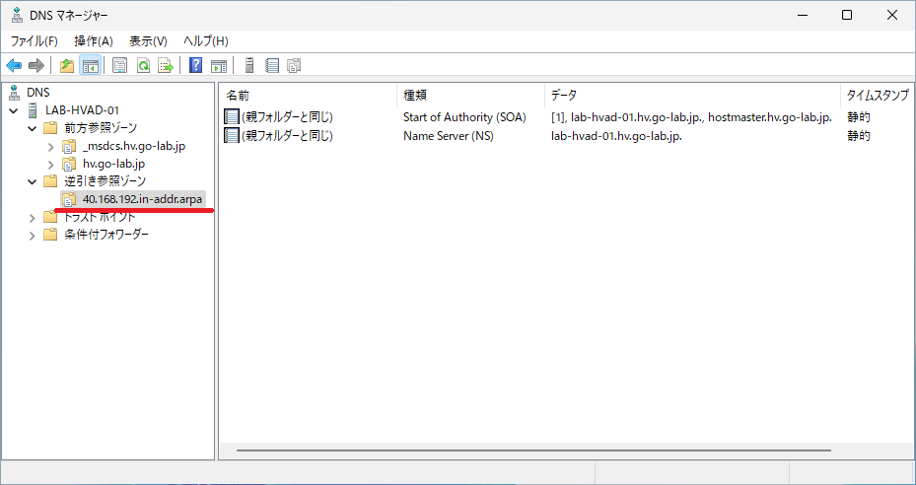Select hv.go-lab.jp in the tree

[114, 164]
